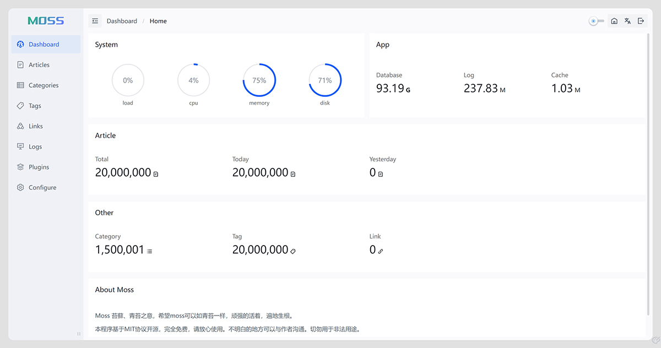Click the home icon in top bar
The height and width of the screenshot is (348, 661).
point(614,21)
